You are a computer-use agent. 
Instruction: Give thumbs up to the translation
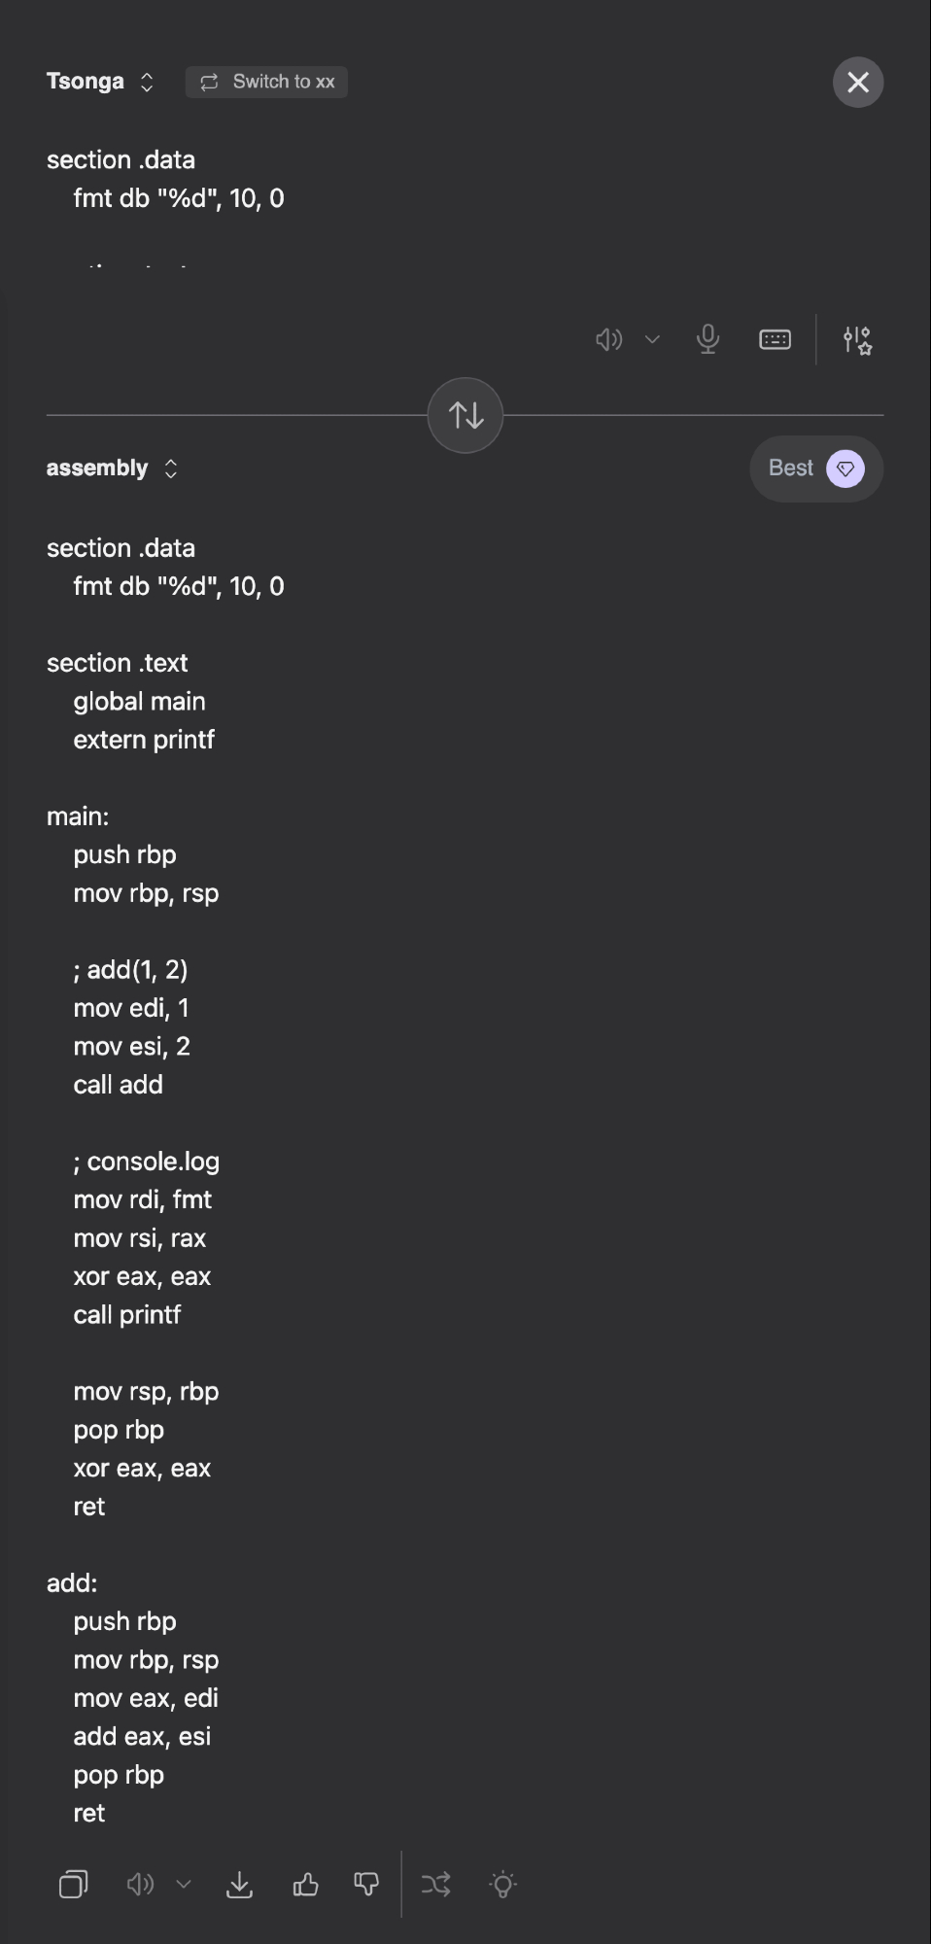click(305, 1885)
